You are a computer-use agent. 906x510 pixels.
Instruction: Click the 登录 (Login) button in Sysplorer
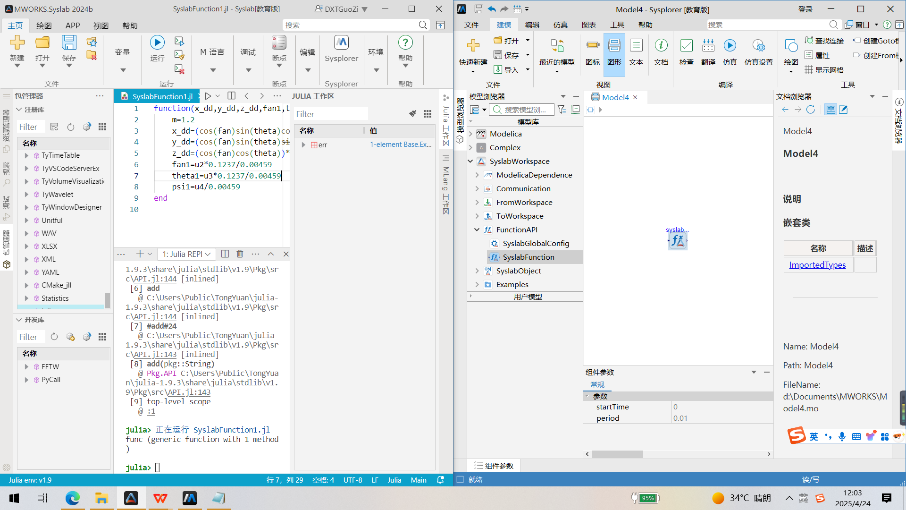tap(805, 9)
